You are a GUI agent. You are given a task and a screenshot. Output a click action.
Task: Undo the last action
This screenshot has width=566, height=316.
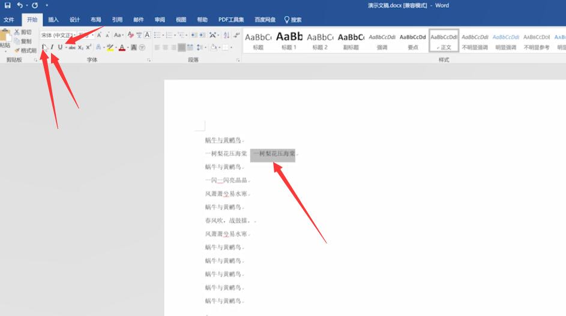point(20,5)
